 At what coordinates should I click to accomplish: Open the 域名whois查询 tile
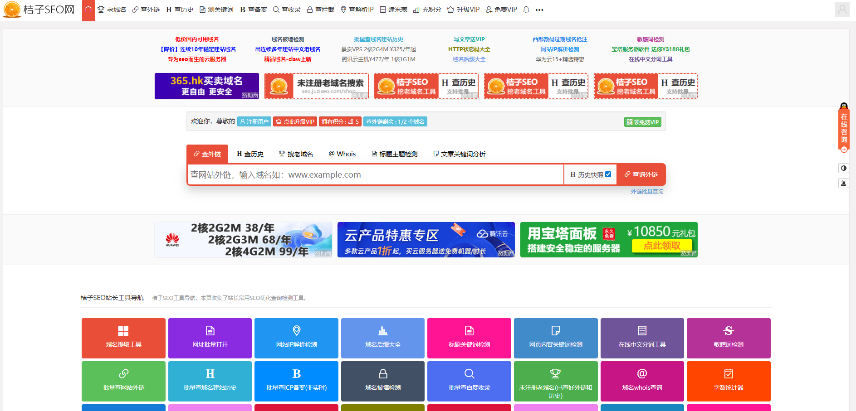click(642, 381)
